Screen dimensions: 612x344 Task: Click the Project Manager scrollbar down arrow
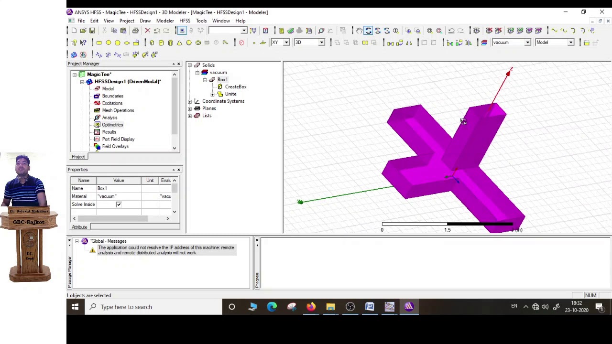coord(175,148)
